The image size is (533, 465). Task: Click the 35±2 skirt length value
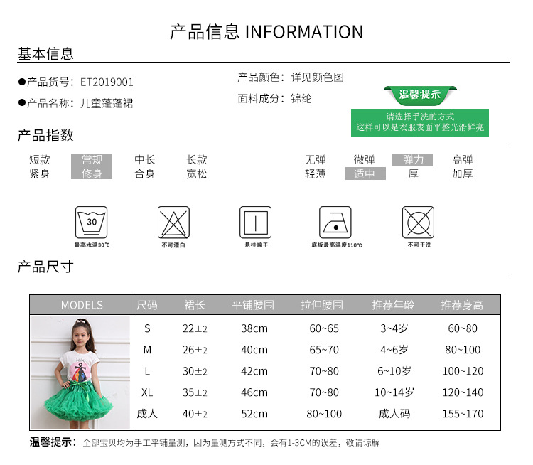195,392
